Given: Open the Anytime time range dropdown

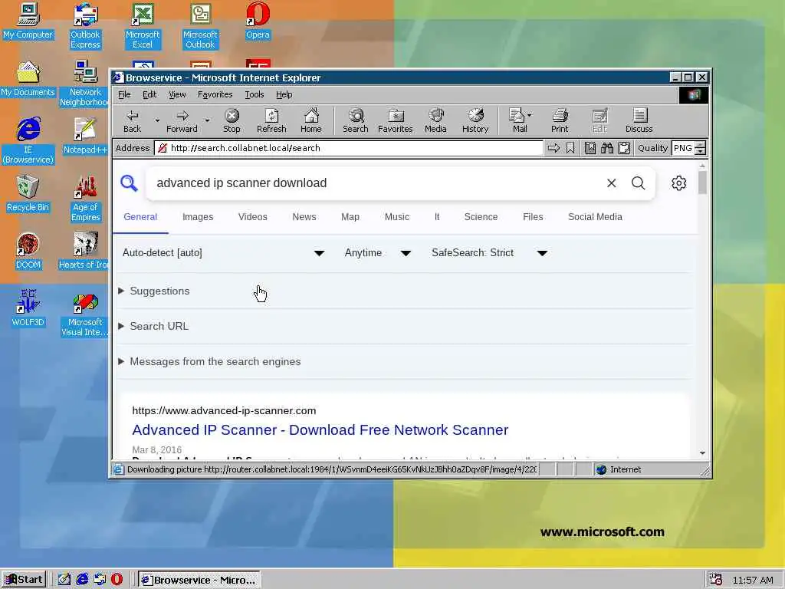Looking at the screenshot, I should click(x=377, y=253).
